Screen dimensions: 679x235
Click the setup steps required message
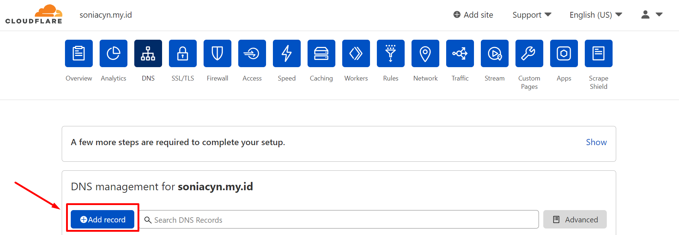178,142
